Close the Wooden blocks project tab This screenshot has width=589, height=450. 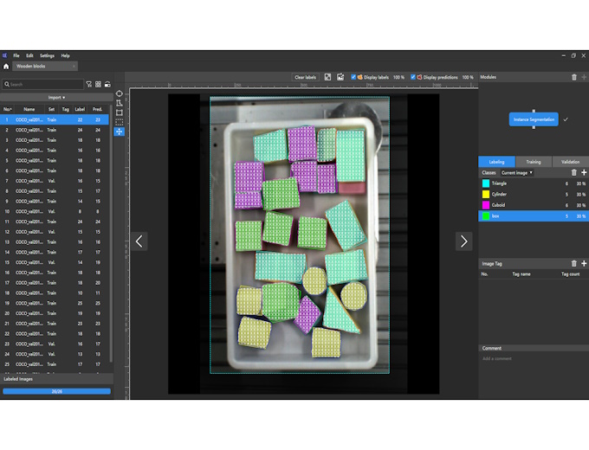pos(74,67)
